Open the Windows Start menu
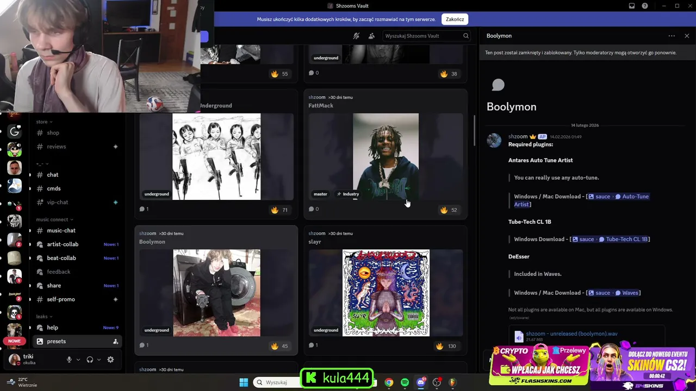Screen dimensions: 696x391 (244, 382)
